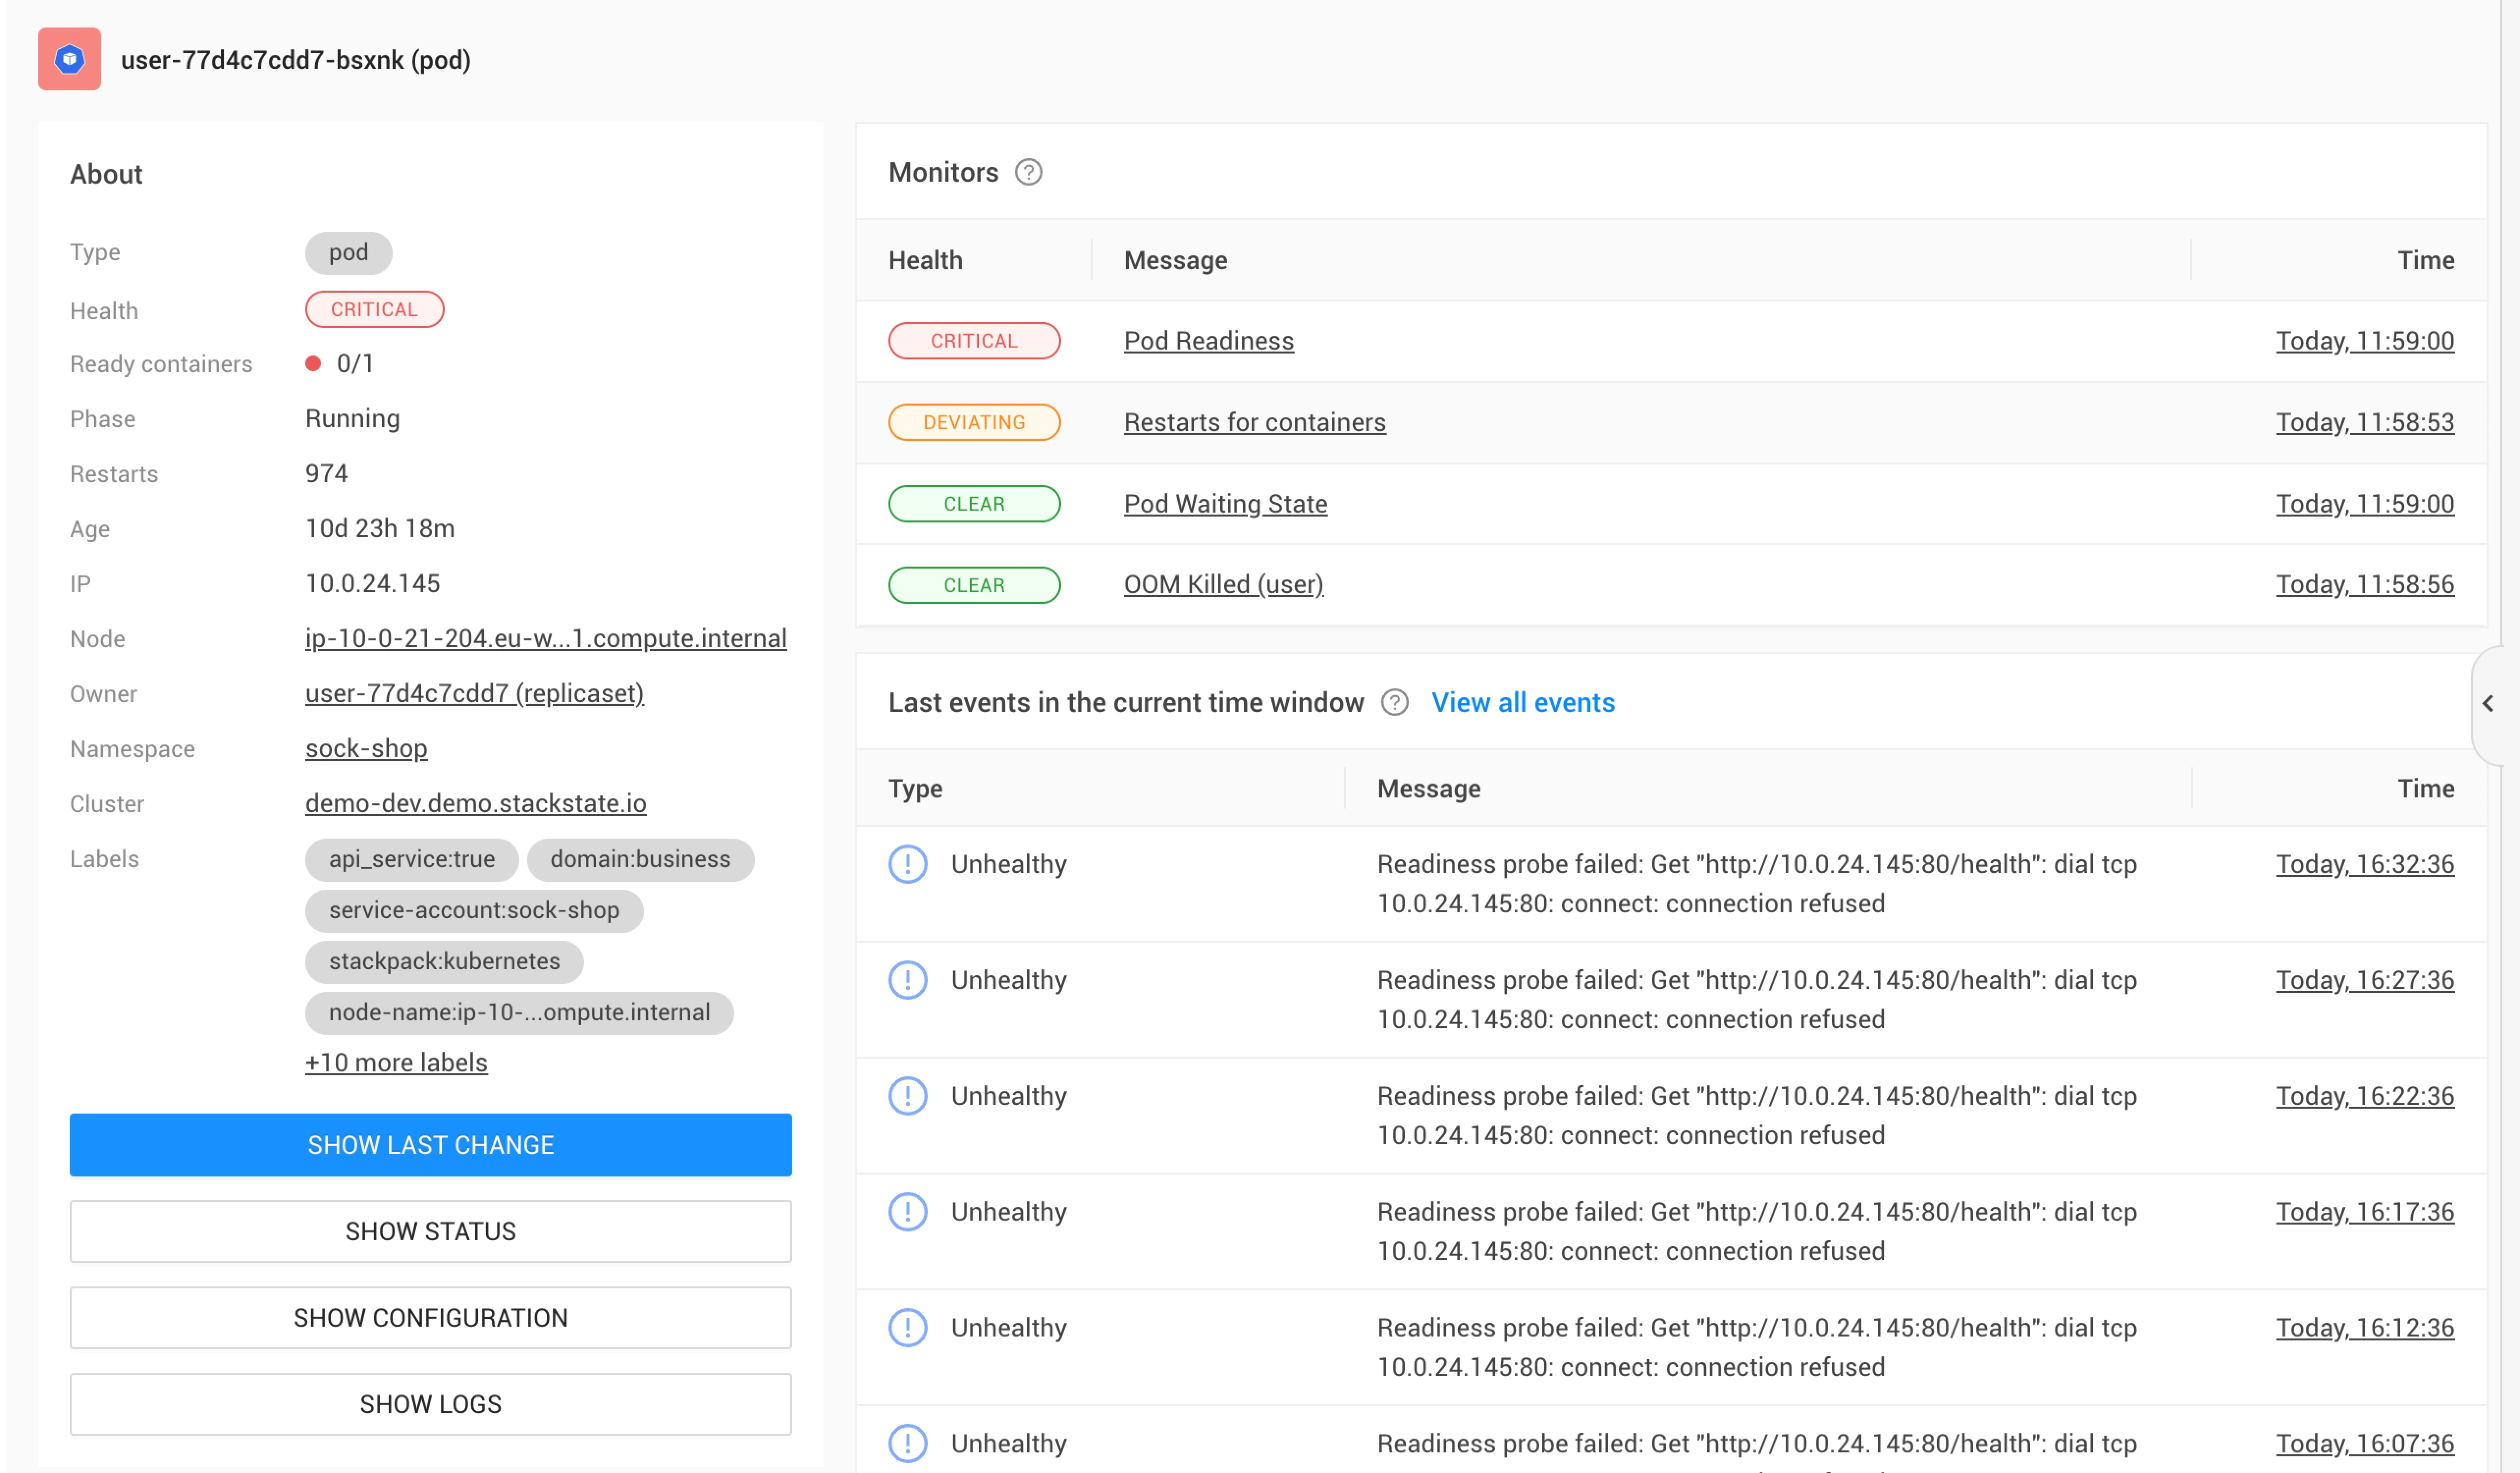
Task: Click the alert icon for Unhealthy event 16:32:36
Action: (x=907, y=864)
